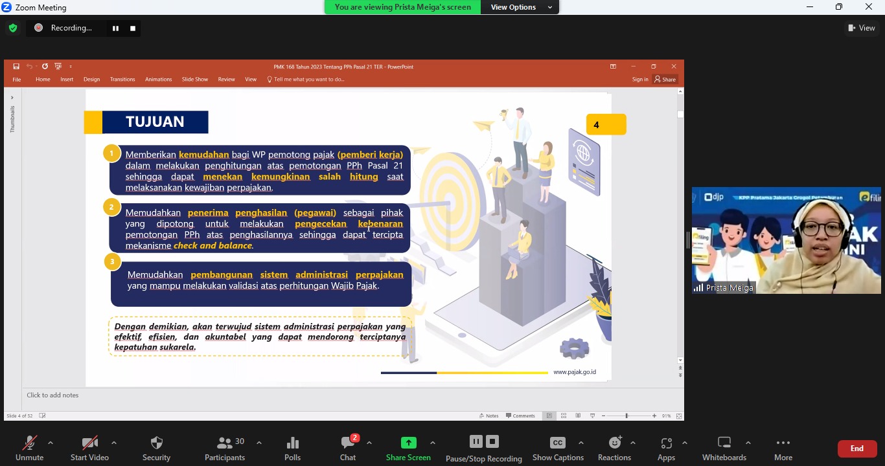
Task: Expand audio options arrow next to Unmute
Action: tap(51, 443)
